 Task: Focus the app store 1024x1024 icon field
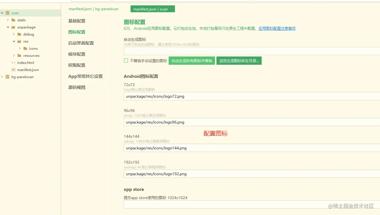[252, 204]
